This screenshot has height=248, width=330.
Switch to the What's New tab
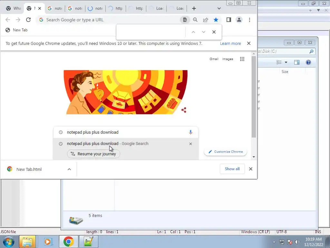tap(13, 8)
